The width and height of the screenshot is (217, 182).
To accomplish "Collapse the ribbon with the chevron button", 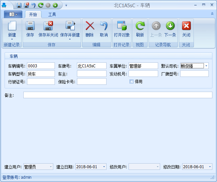I will click(212, 14).
